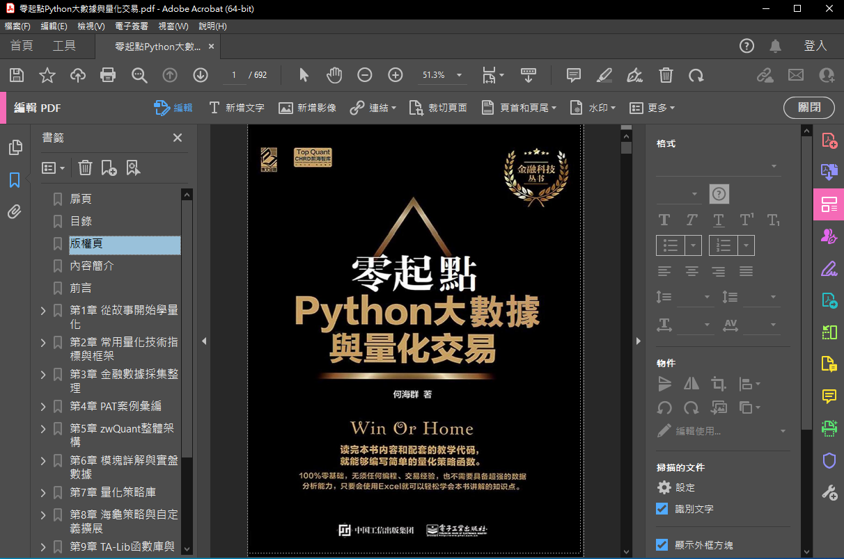844x559 pixels.
Task: Click the Zoom out minus icon
Action: tap(365, 75)
